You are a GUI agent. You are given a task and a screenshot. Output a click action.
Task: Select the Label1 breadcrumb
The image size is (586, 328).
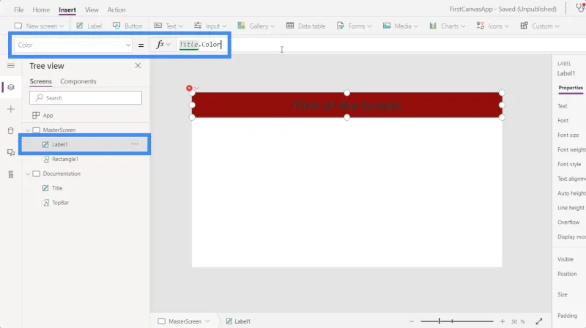pyautogui.click(x=238, y=321)
